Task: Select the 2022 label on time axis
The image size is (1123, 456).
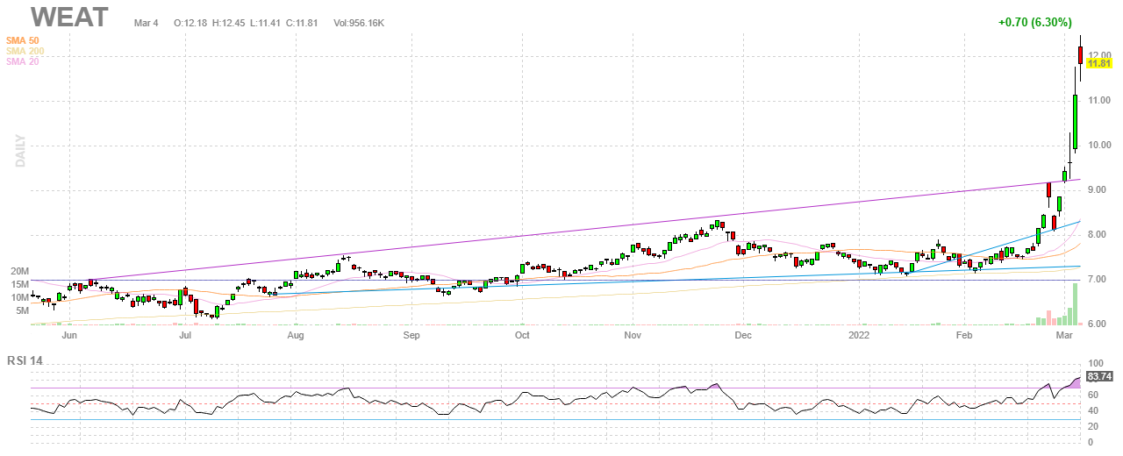Action: tap(860, 335)
